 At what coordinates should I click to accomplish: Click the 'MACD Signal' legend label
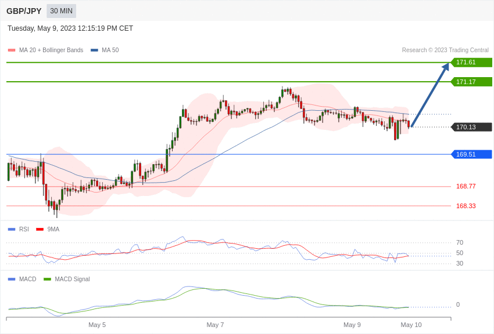pos(72,279)
